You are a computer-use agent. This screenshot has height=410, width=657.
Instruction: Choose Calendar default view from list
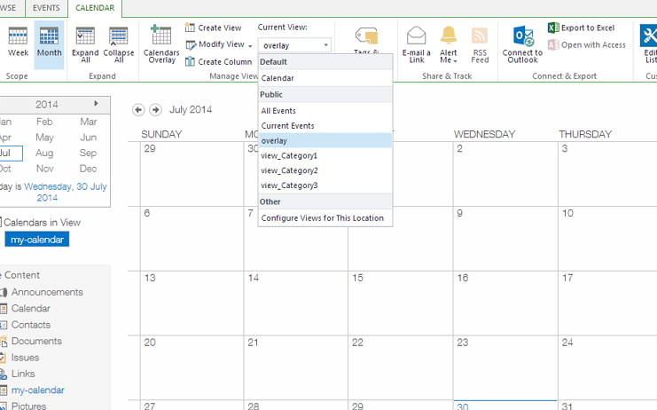[325, 78]
